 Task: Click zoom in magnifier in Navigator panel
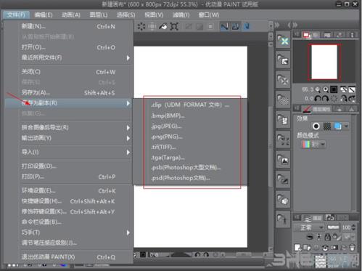pos(326,89)
